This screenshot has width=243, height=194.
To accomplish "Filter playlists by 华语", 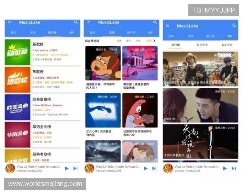I will (119, 41).
